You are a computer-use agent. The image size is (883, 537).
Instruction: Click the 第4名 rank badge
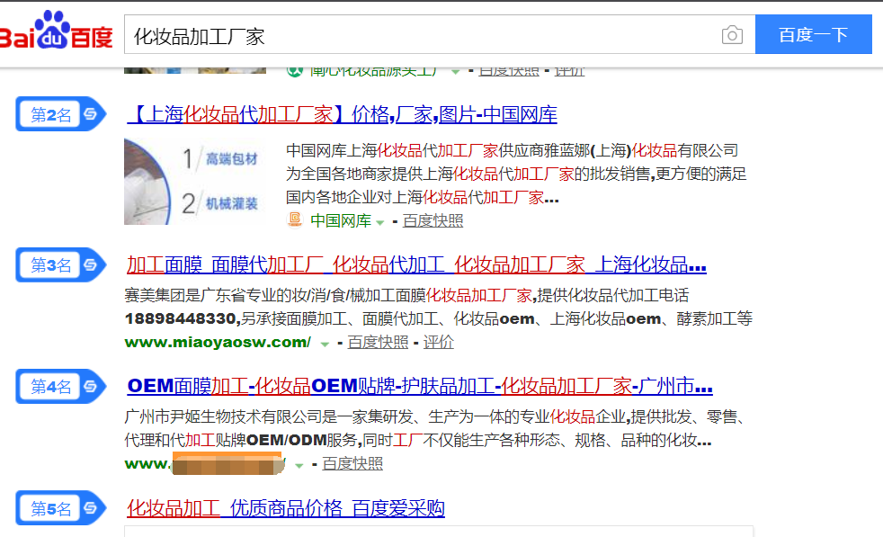pyautogui.click(x=60, y=387)
